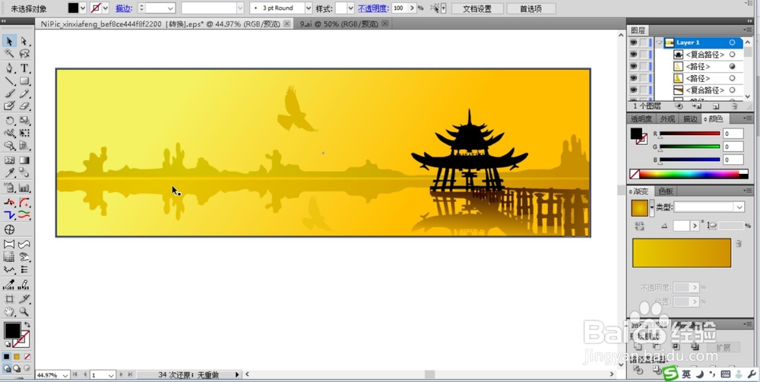Switch to 色板 panel tab
The width and height of the screenshot is (760, 382).
pyautogui.click(x=666, y=191)
